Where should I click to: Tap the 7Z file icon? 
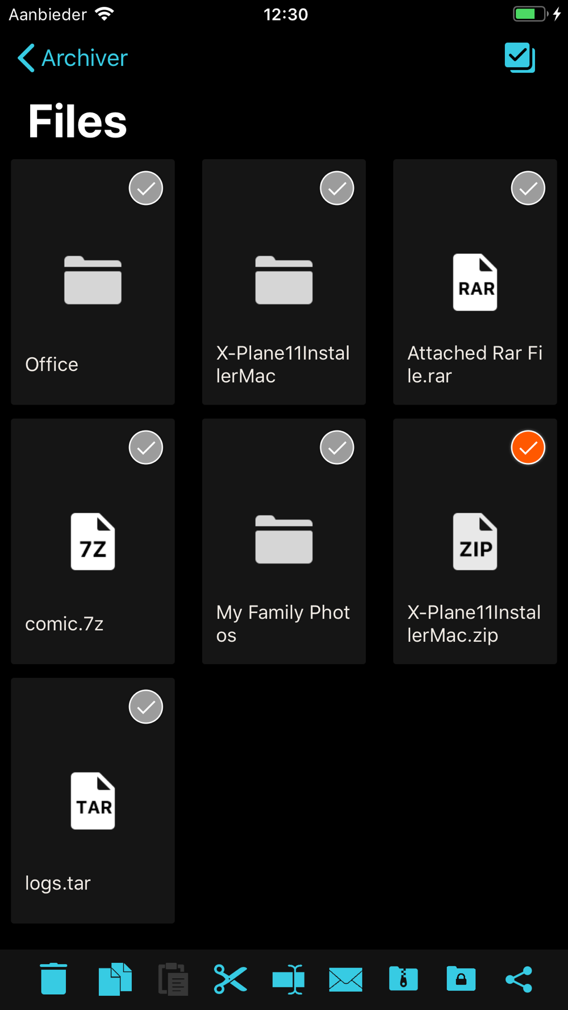[x=93, y=541]
